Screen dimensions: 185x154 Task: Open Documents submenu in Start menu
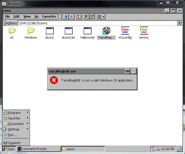point(16,124)
